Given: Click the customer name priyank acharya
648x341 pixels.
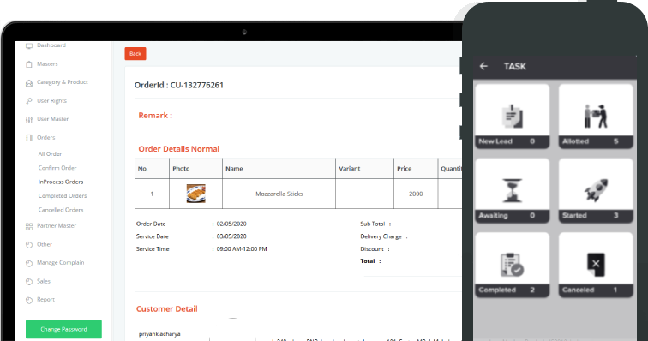Looking at the screenshot, I should point(159,334).
